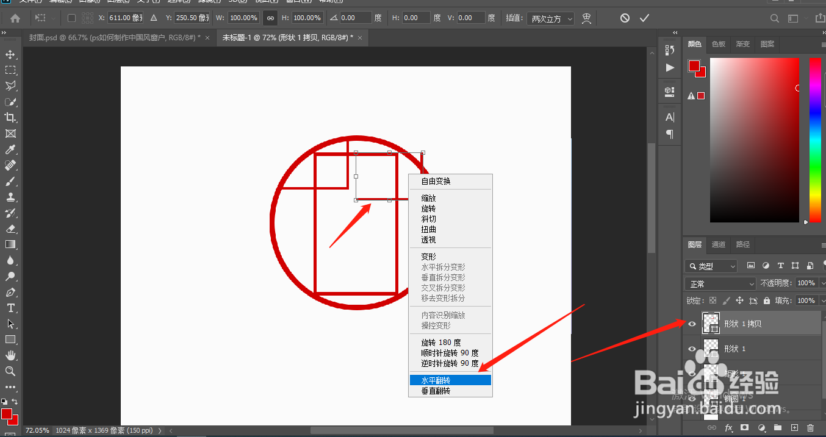
Task: Click the rainbow hue slider strip
Action: click(815, 140)
